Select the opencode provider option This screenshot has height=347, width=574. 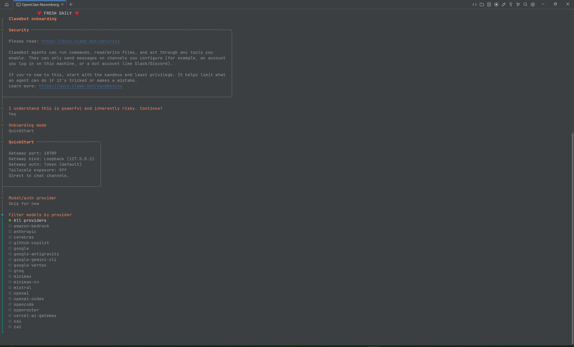(x=21, y=304)
